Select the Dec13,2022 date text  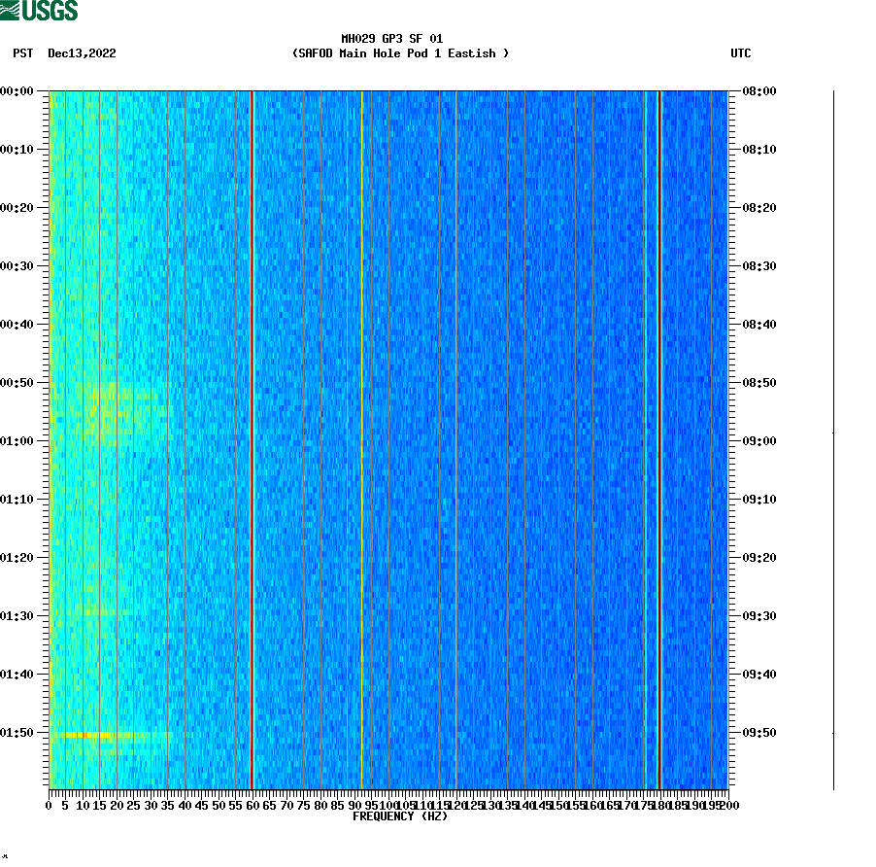pos(80,54)
